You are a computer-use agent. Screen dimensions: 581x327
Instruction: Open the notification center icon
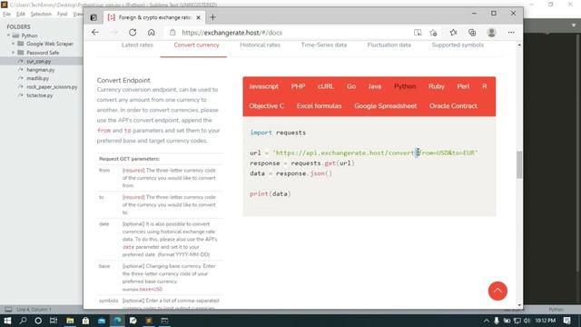566,321
